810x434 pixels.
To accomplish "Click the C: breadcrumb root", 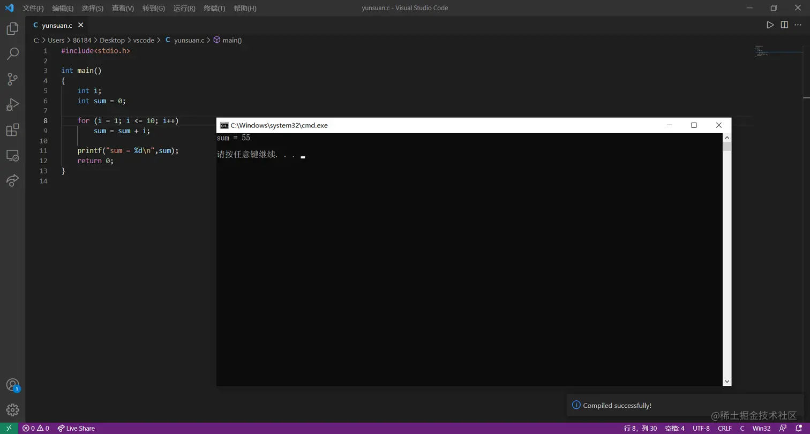I will tap(36, 40).
